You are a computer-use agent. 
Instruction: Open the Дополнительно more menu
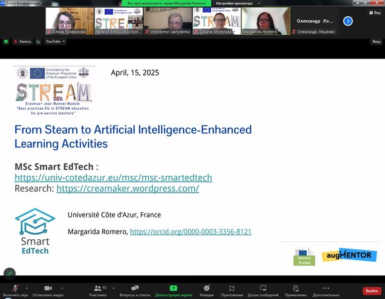click(x=326, y=288)
